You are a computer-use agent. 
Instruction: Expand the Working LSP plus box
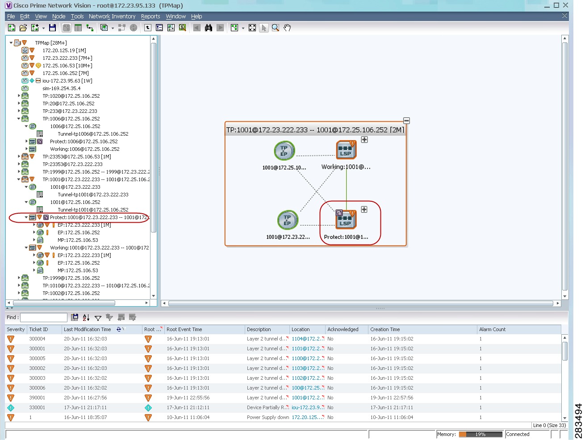[364, 140]
